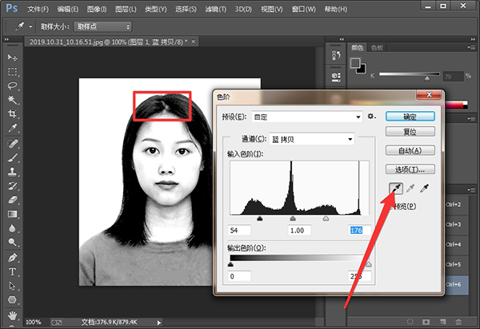
Task: Select the Magic Wand tool
Action: point(13,100)
